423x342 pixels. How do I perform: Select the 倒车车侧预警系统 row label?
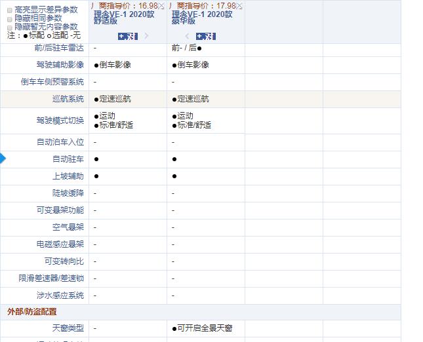click(x=52, y=82)
